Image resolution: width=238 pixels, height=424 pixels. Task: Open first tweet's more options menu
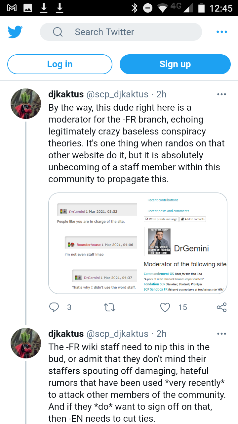(x=221, y=94)
